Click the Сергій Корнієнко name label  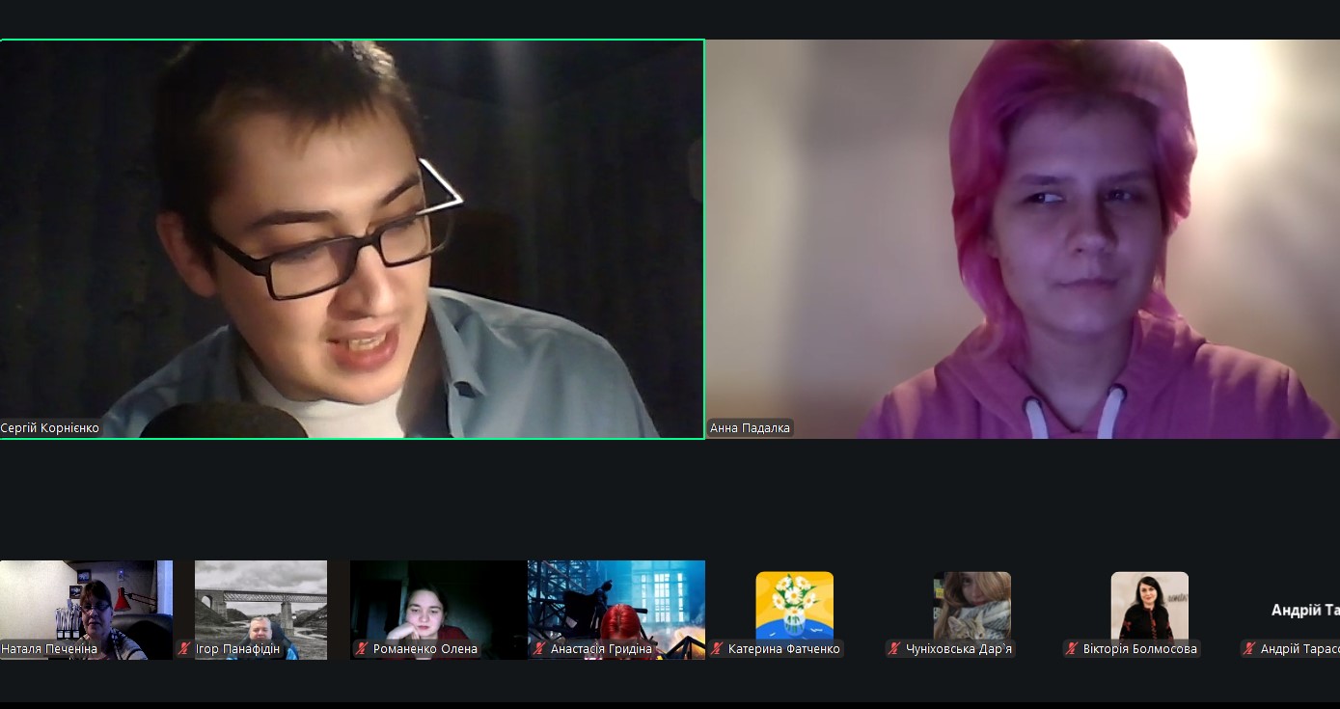tap(50, 428)
